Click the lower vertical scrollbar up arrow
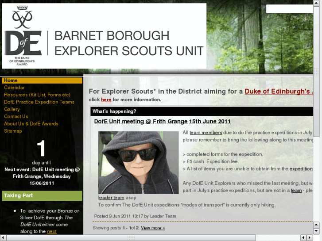This screenshot has width=322, height=241. pos(316,225)
